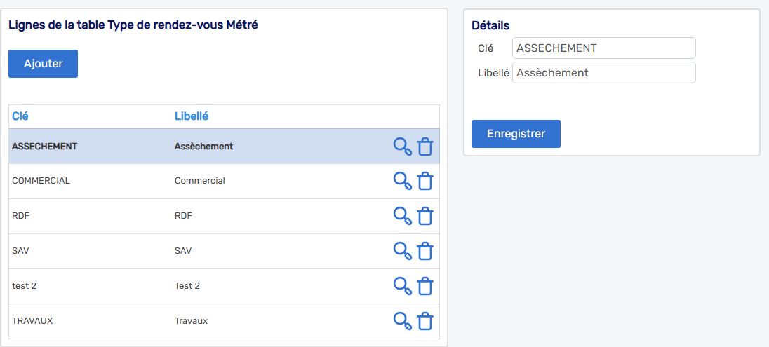Delete the SAV row
769x347 pixels.
click(425, 251)
